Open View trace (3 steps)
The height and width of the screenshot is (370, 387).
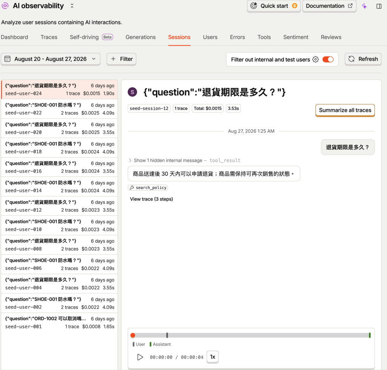(151, 199)
